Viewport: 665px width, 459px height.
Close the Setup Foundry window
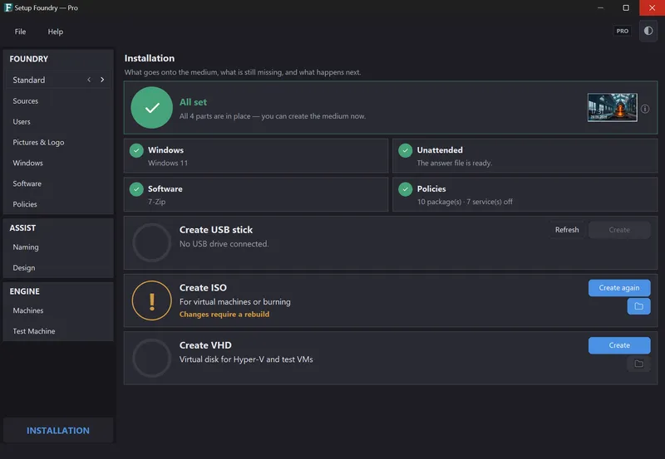tap(652, 7)
